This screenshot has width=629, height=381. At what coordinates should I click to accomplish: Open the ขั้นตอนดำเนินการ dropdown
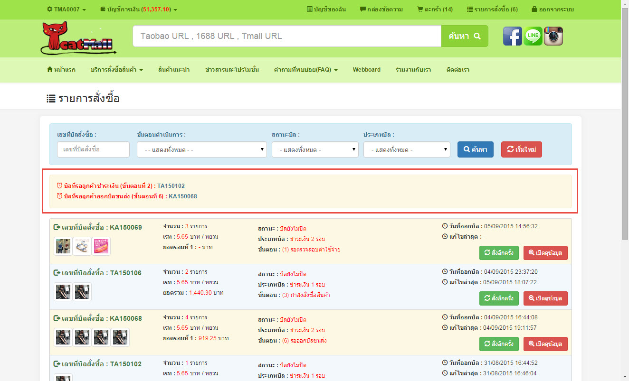(202, 149)
